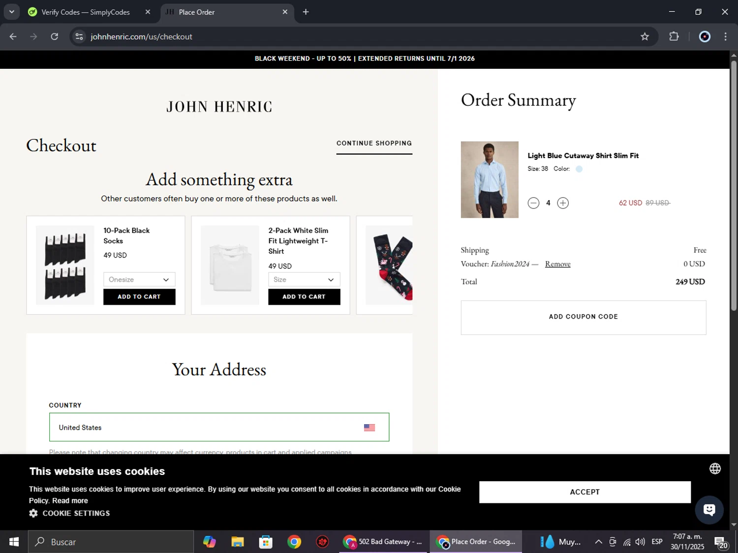
Task: Click the address bar URL
Action: click(x=141, y=37)
